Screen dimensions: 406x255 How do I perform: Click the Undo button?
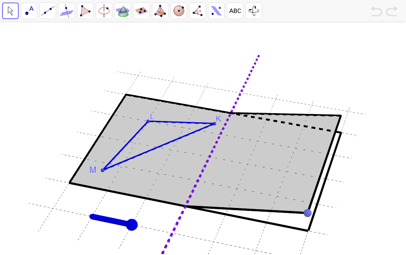pos(377,11)
